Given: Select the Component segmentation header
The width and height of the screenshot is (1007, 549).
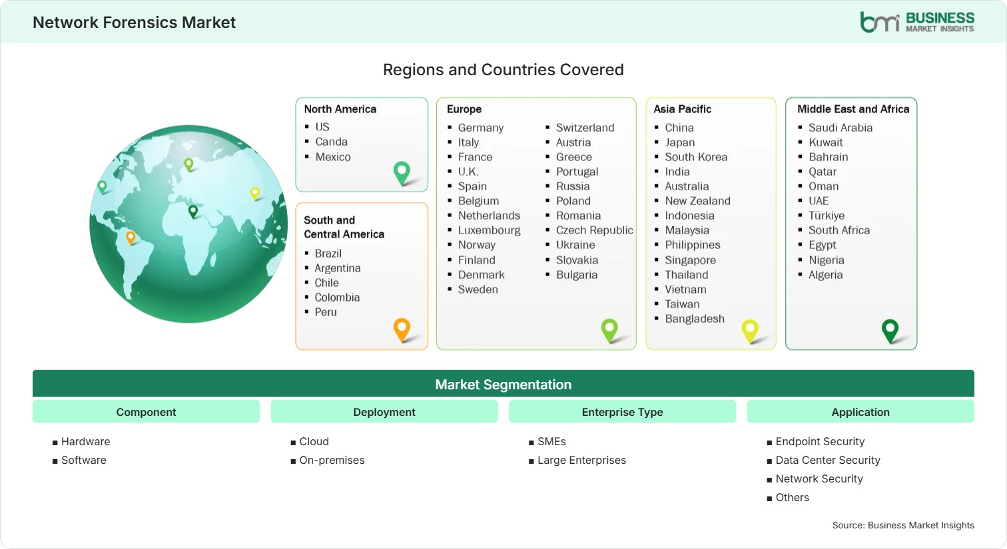Looking at the screenshot, I should point(146,412).
